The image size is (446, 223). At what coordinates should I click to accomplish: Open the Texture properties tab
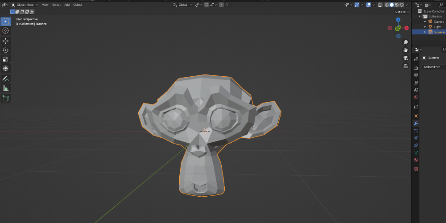[416, 169]
